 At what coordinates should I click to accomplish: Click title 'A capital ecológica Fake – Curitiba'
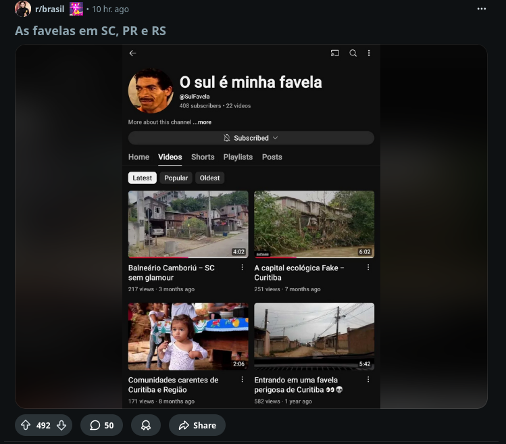click(x=299, y=273)
